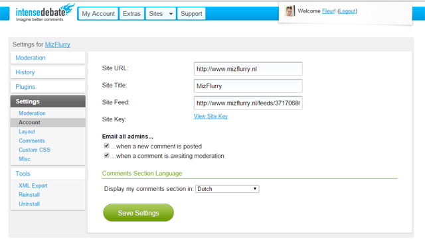
Task: Open XML Export tool
Action: [x=33, y=186]
